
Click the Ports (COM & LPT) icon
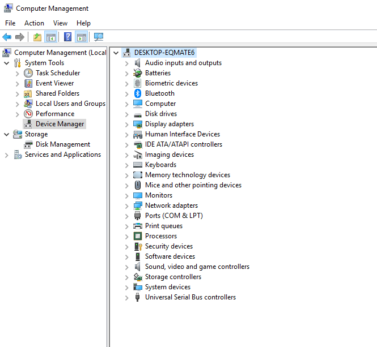pos(138,216)
